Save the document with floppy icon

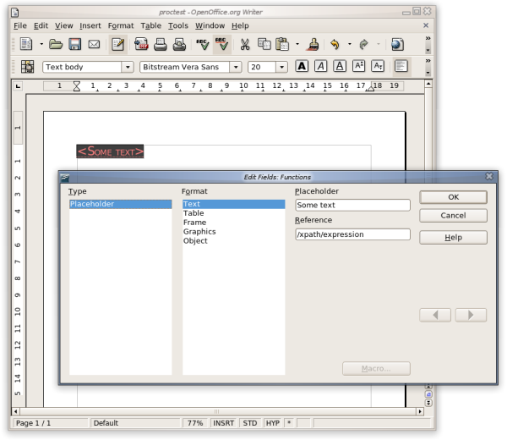pos(74,44)
